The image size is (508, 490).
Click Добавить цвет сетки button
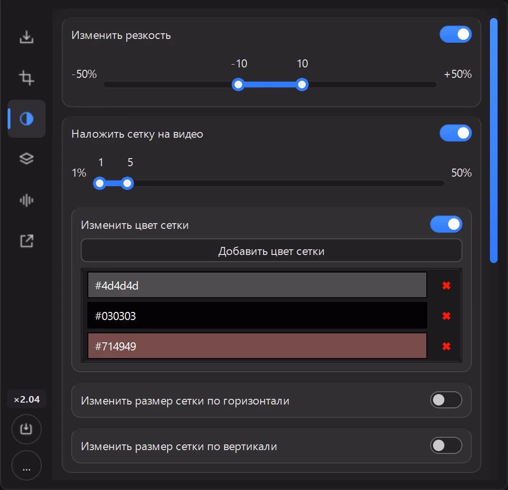click(272, 251)
